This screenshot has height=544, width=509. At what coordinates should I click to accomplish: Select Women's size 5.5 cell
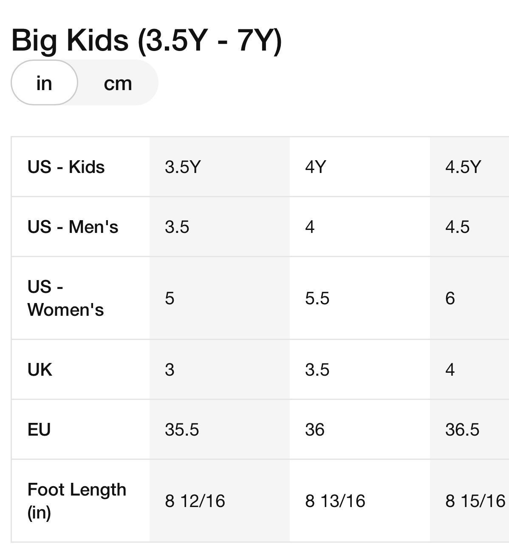[x=360, y=298]
